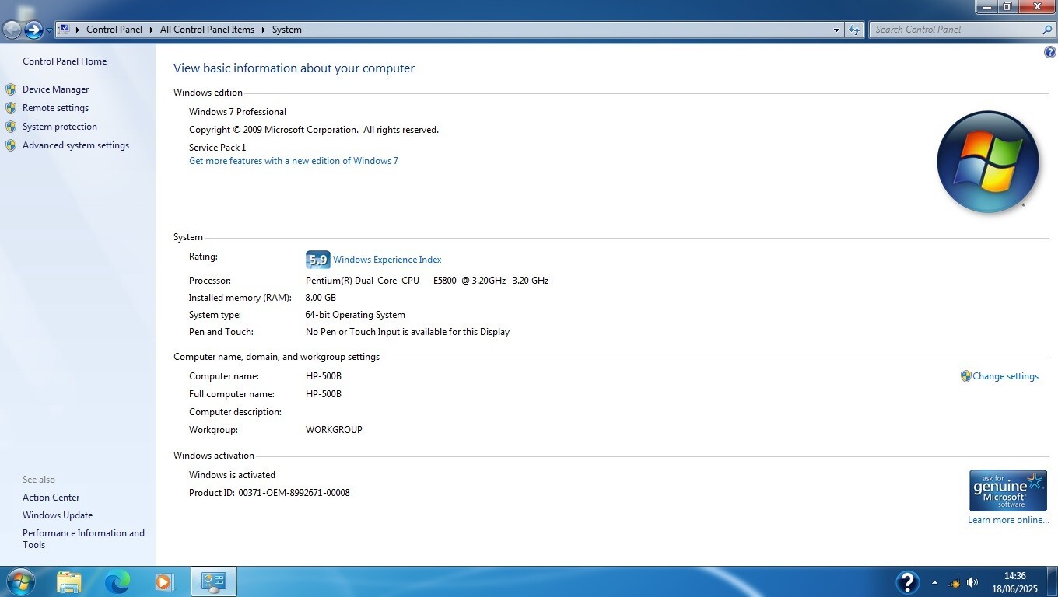Go to Control Panel Home
Screen dimensions: 1058x597
click(65, 61)
